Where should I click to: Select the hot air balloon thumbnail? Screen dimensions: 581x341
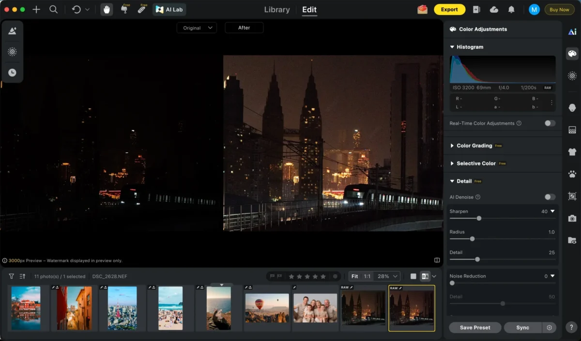pos(267,308)
